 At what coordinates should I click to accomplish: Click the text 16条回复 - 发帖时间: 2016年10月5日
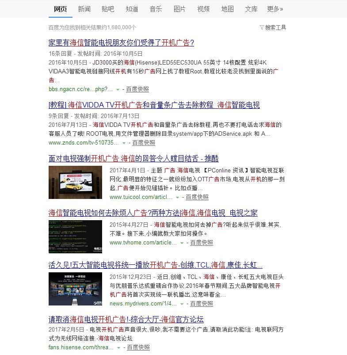point(95,53)
